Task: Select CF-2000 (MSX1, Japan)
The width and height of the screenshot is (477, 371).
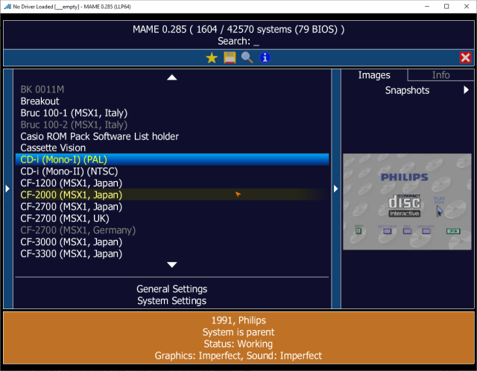Action: pyautogui.click(x=172, y=194)
